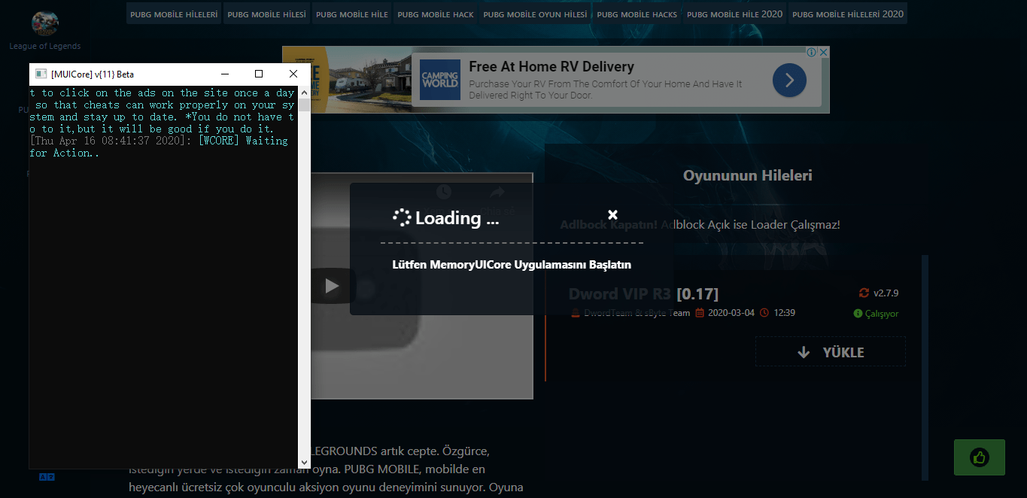Click the console scrollbar thumb
Viewport: 1027px width, 498px height.
[x=304, y=105]
